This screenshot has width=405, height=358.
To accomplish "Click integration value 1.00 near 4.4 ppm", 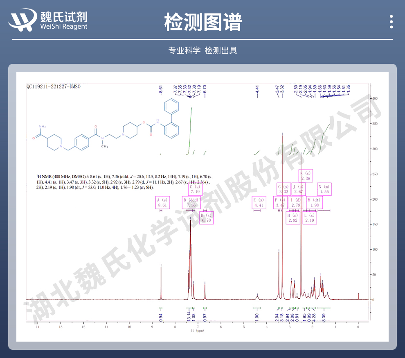I will [257, 317].
